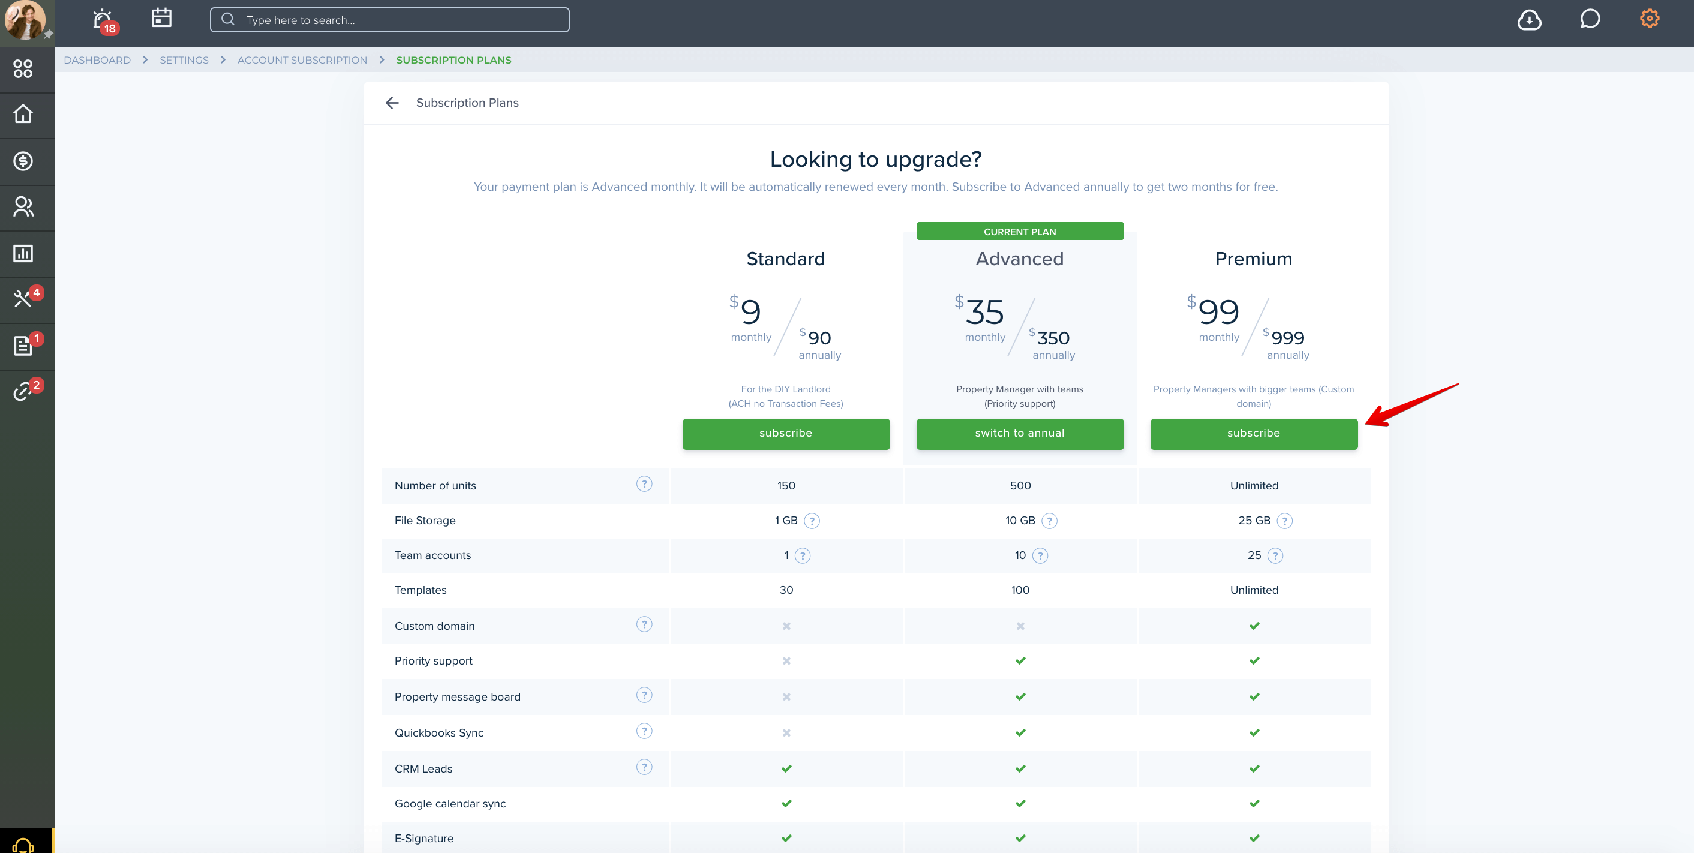Click SUBSCRIPTION PLANS breadcrumb
Image resolution: width=1694 pixels, height=853 pixels.
tap(453, 60)
